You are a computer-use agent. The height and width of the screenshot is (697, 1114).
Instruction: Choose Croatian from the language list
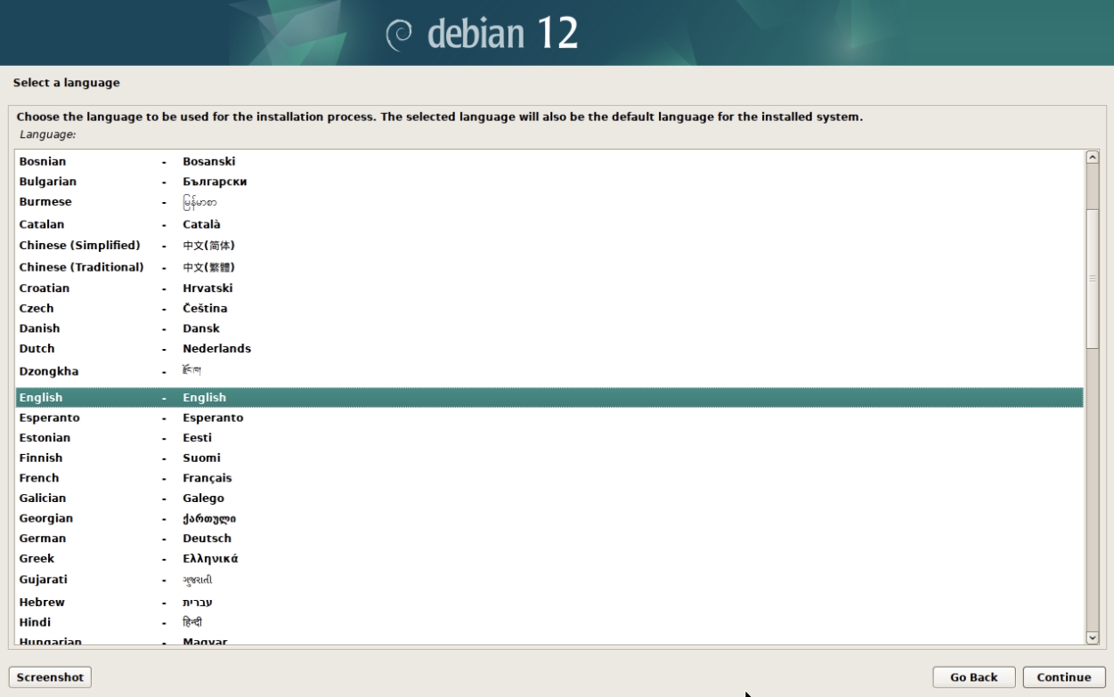[549, 288]
